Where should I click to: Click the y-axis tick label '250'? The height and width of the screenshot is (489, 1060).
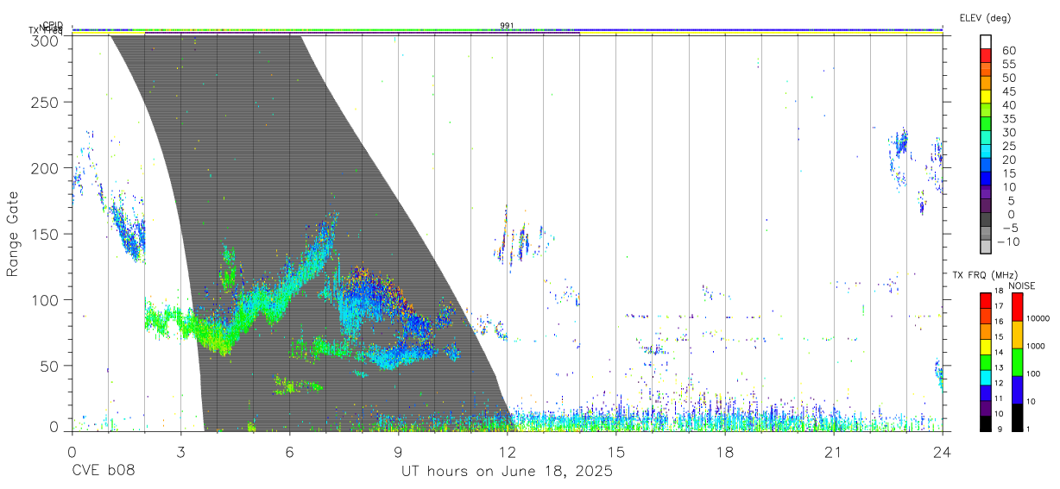(46, 102)
